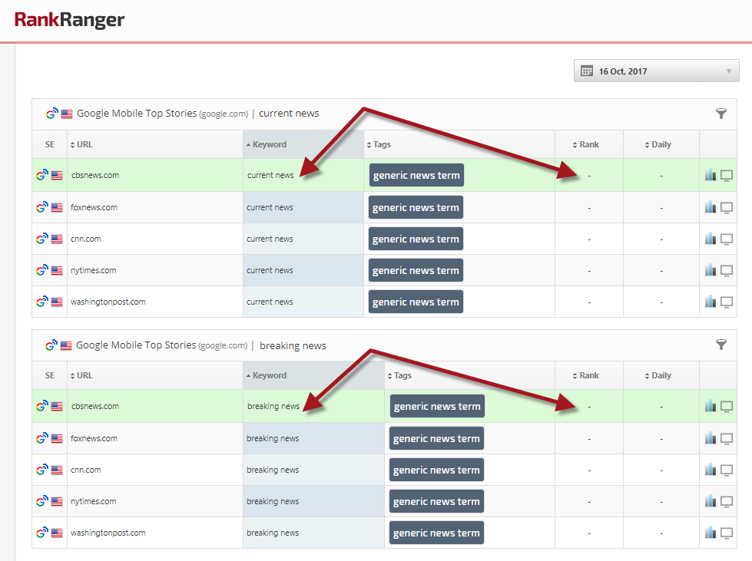View SERP monitor for washingtonpost.com breaking news

(727, 533)
